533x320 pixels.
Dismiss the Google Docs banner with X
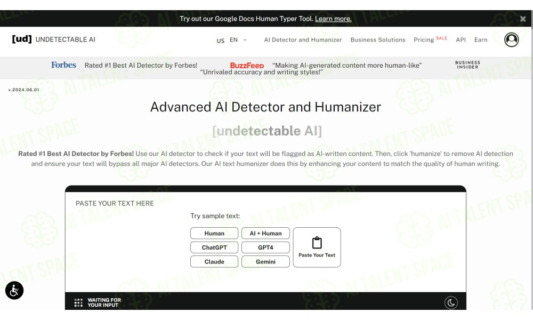pos(523,19)
